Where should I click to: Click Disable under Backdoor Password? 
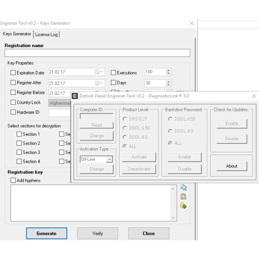(185, 169)
